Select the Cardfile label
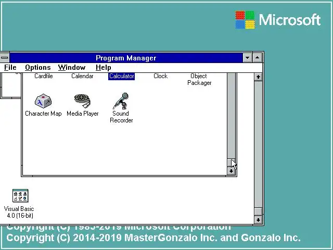Image resolution: width=333 pixels, height=250 pixels. (44, 76)
